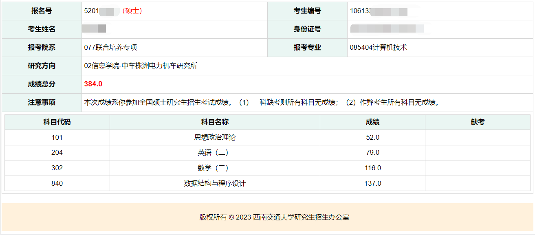Screen dimensions: 535x235
Task: Select 02信息学院-中车株洲电力机车研究所 text
Action: pos(141,66)
